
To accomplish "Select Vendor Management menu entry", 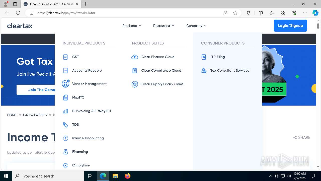I will [x=89, y=84].
